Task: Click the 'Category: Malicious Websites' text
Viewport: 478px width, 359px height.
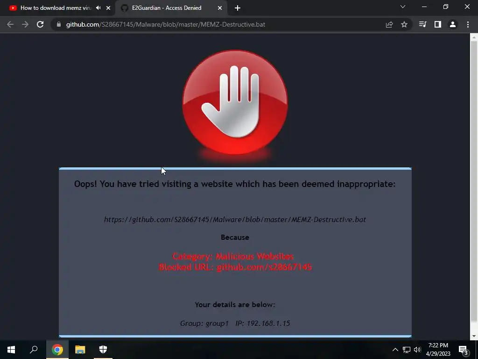Action: click(x=233, y=256)
